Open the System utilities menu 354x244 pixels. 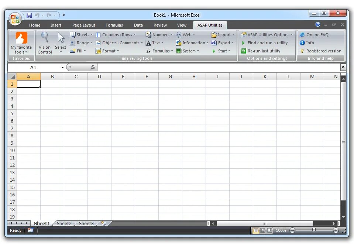coord(188,51)
